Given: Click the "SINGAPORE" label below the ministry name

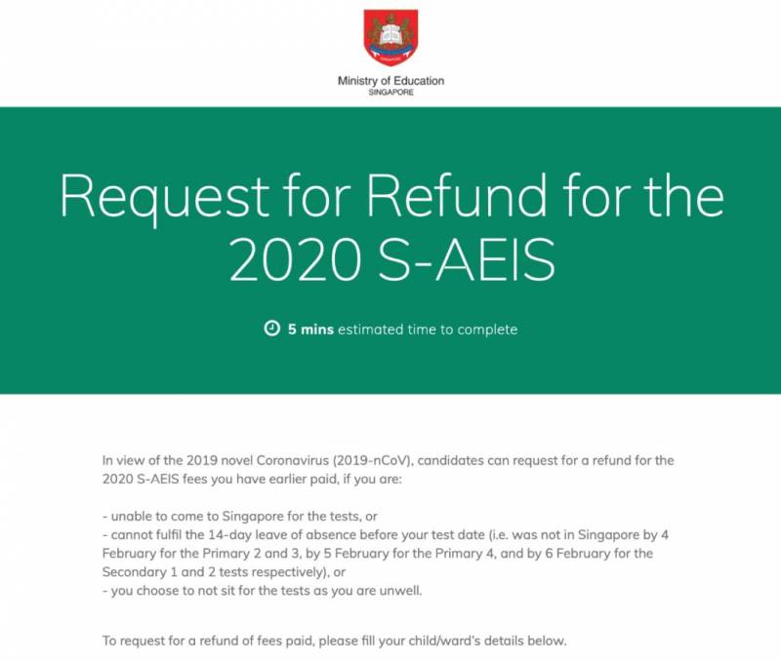Looking at the screenshot, I should point(390,92).
